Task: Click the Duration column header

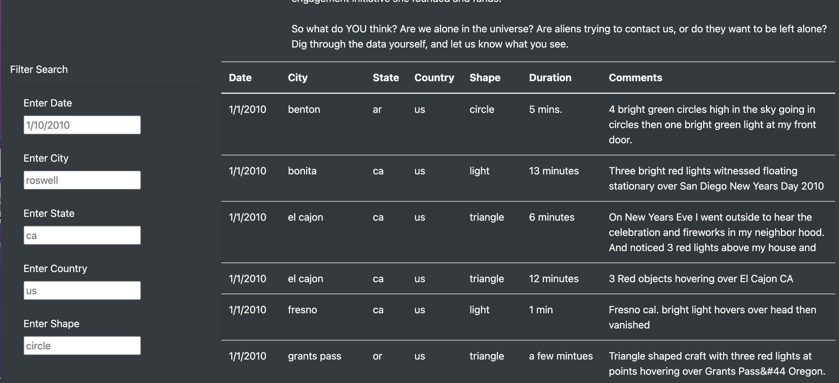Action: pyautogui.click(x=550, y=78)
